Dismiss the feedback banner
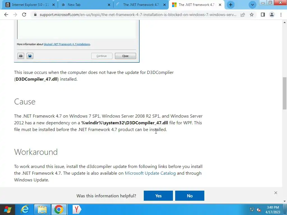 pyautogui.click(x=276, y=193)
